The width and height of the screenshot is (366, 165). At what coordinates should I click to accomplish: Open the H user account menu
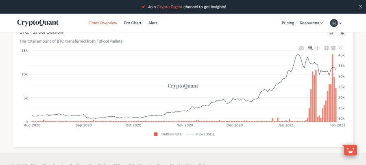coord(335,23)
